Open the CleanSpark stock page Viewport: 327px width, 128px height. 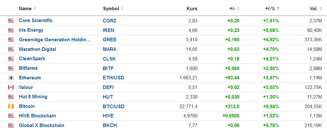click(32, 59)
